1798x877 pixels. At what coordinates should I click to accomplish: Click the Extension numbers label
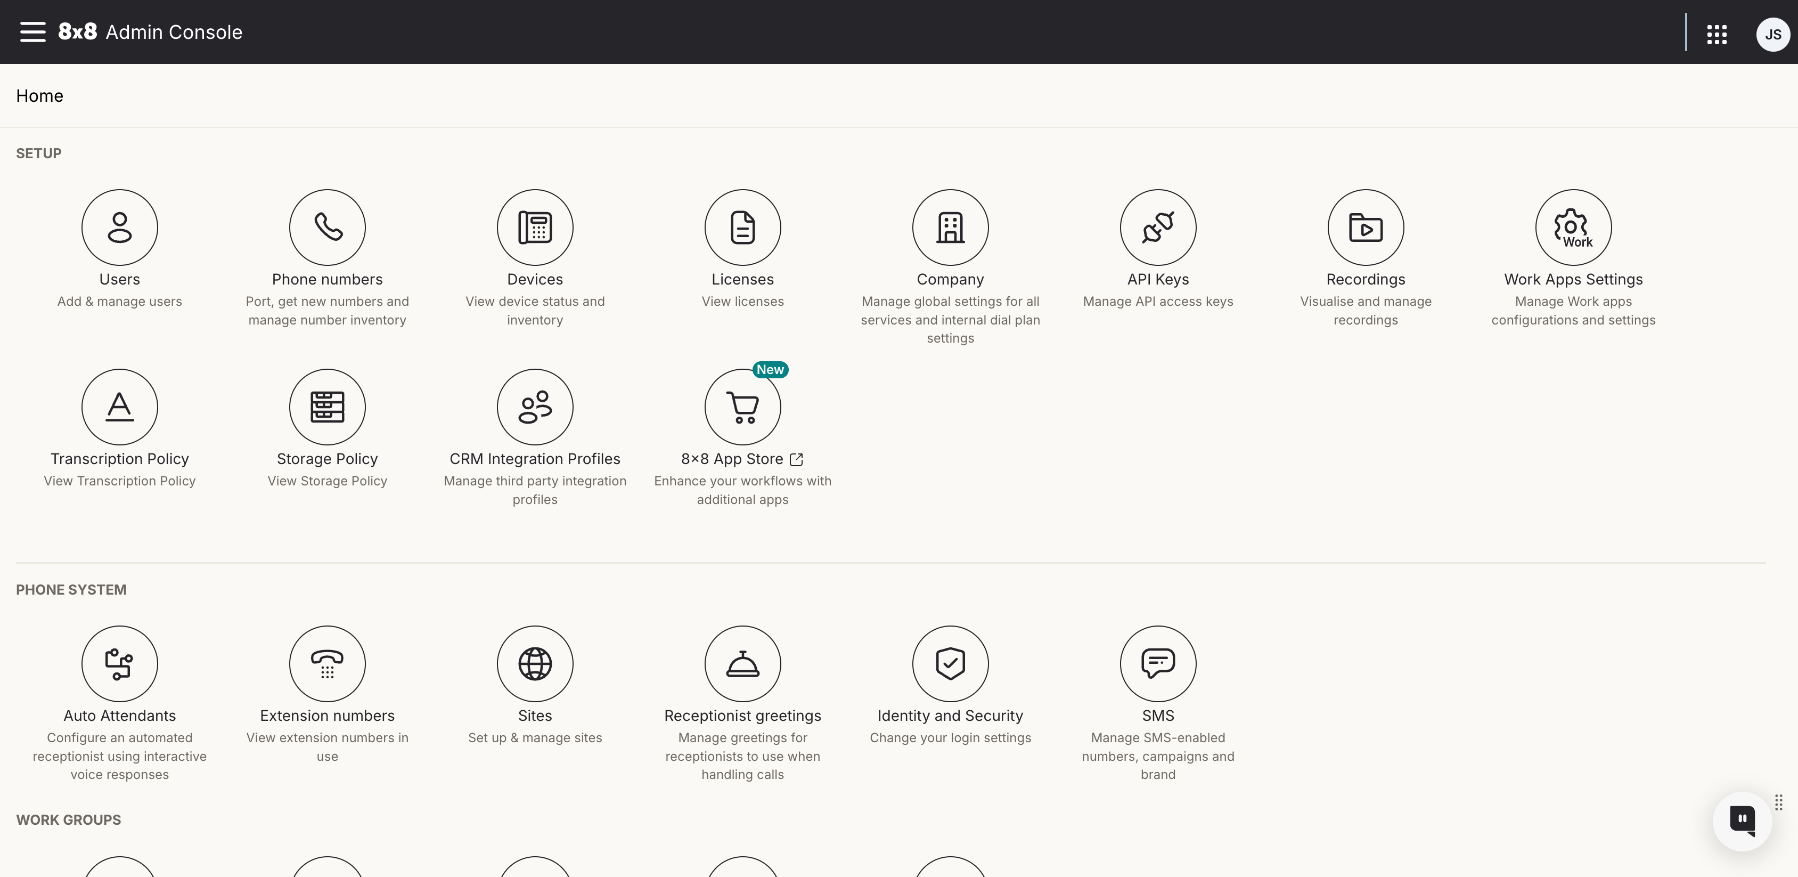pos(328,716)
